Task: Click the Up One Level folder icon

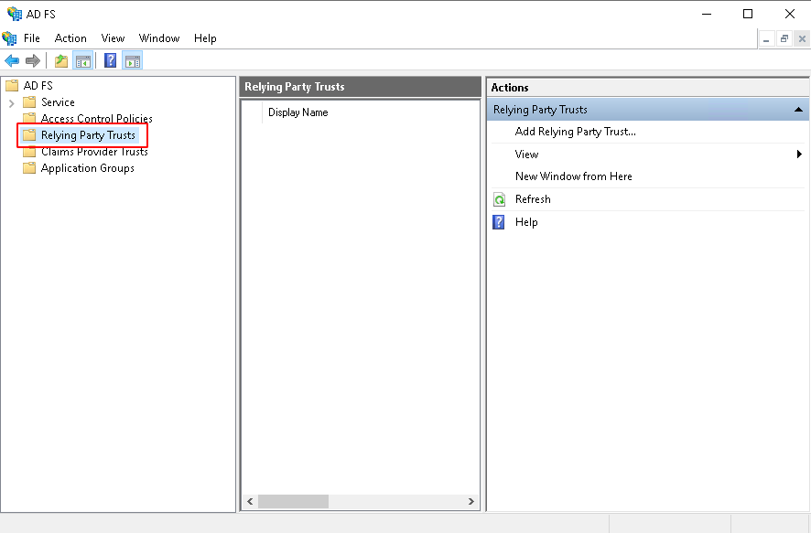Action: click(60, 61)
